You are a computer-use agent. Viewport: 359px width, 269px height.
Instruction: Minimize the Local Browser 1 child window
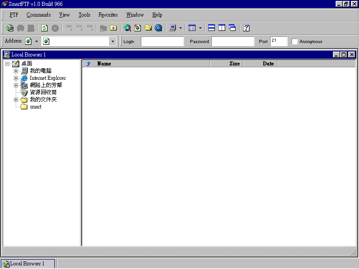(336, 54)
